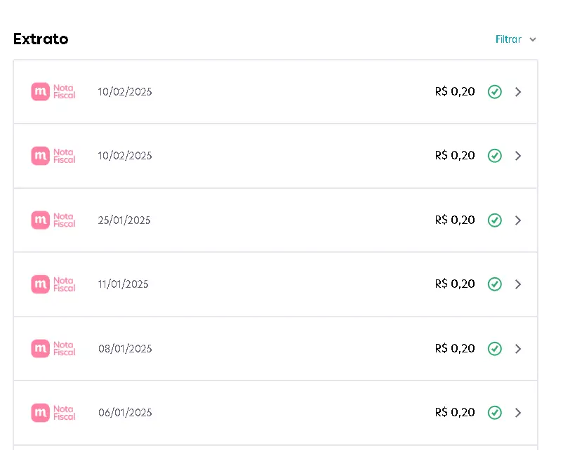The image size is (563, 450).
Task: Open details chevron for 06/01/2025 entry
Action: 518,413
